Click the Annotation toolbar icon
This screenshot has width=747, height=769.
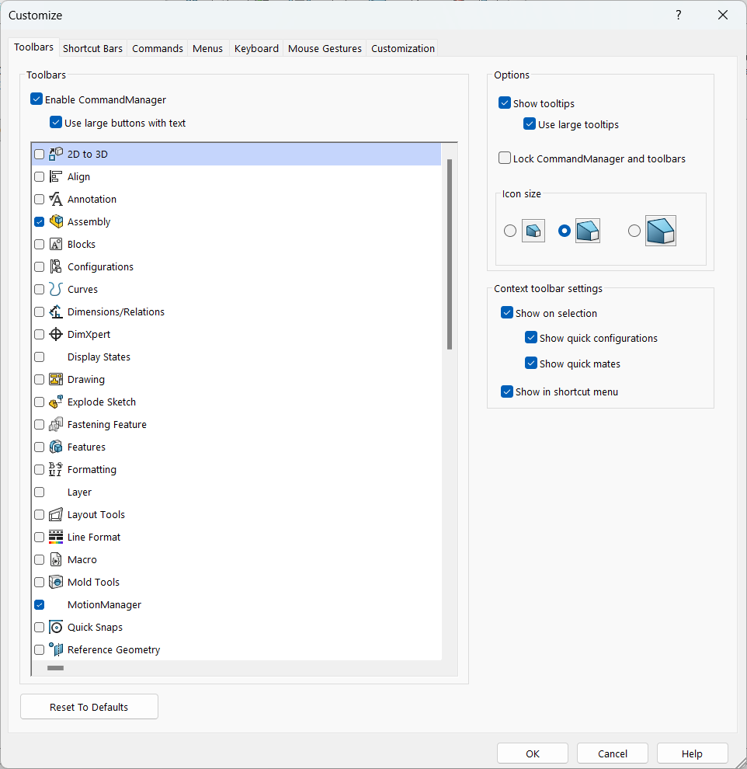tap(56, 199)
